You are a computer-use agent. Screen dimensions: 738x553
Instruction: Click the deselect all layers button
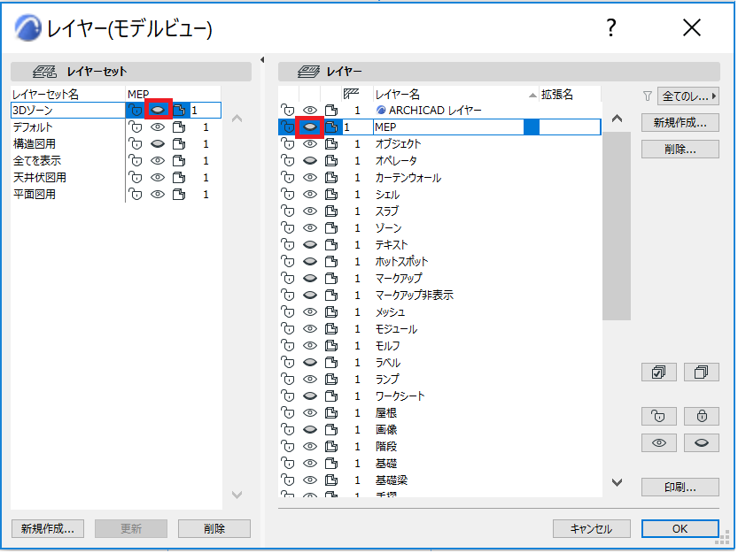coord(702,373)
